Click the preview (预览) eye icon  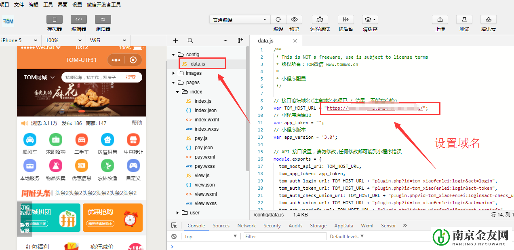(x=294, y=19)
